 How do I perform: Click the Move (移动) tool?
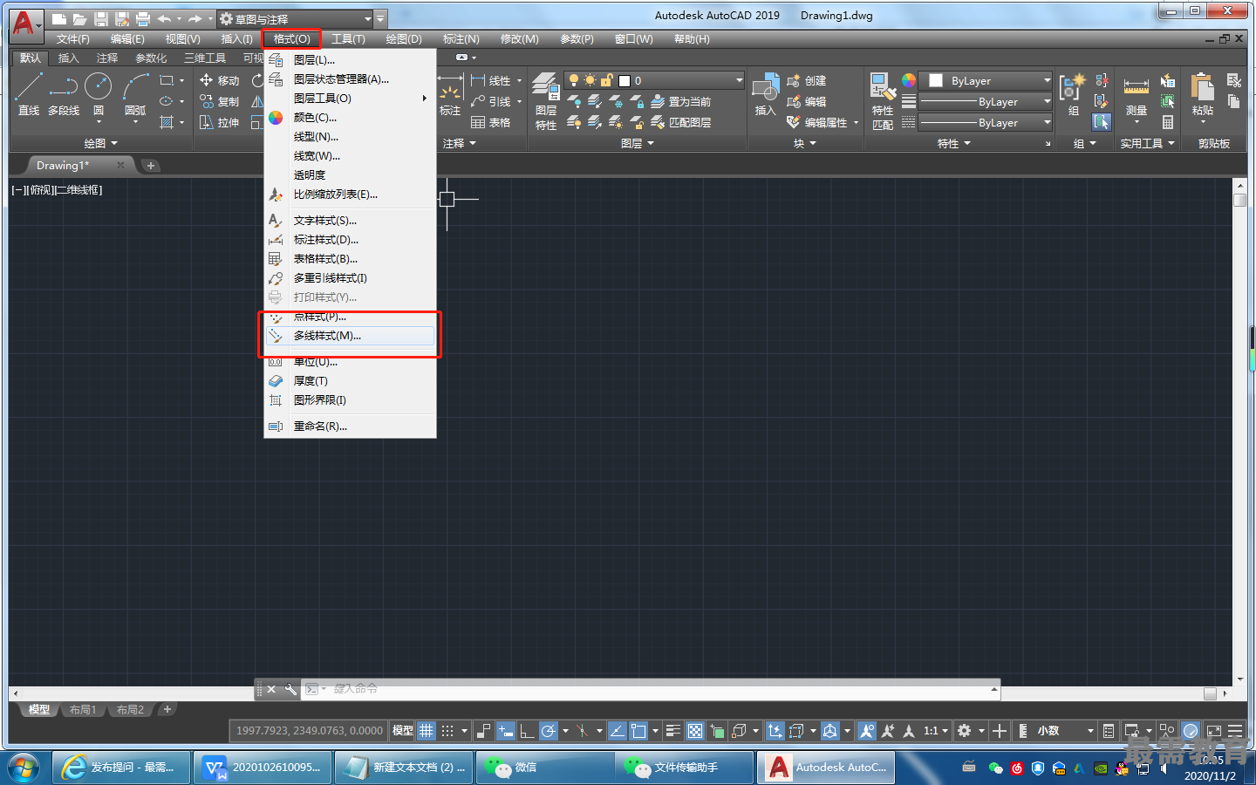[x=220, y=80]
